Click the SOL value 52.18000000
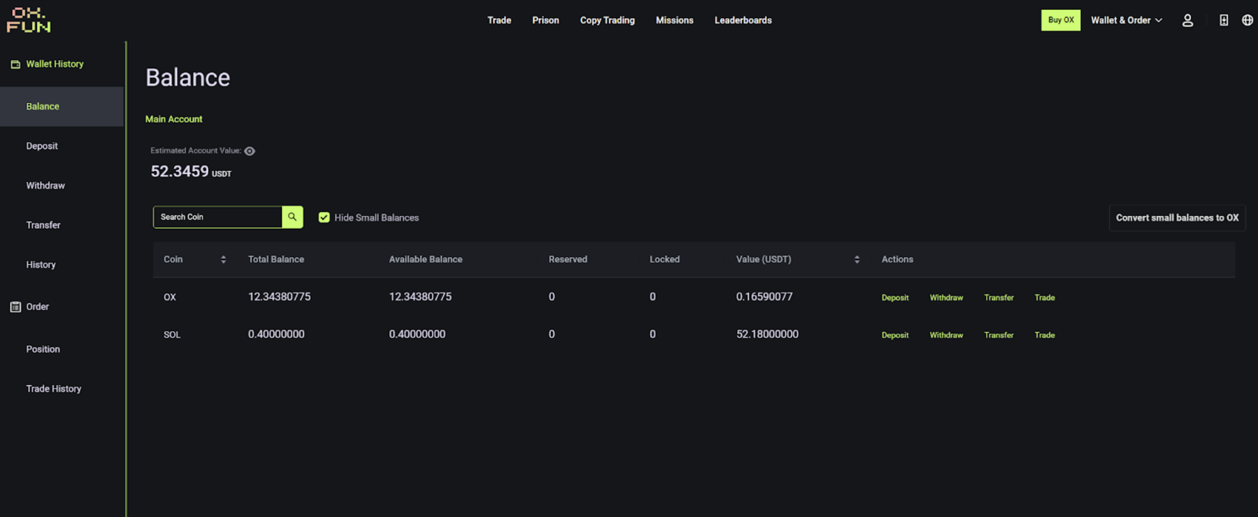1258x517 pixels. (x=767, y=334)
